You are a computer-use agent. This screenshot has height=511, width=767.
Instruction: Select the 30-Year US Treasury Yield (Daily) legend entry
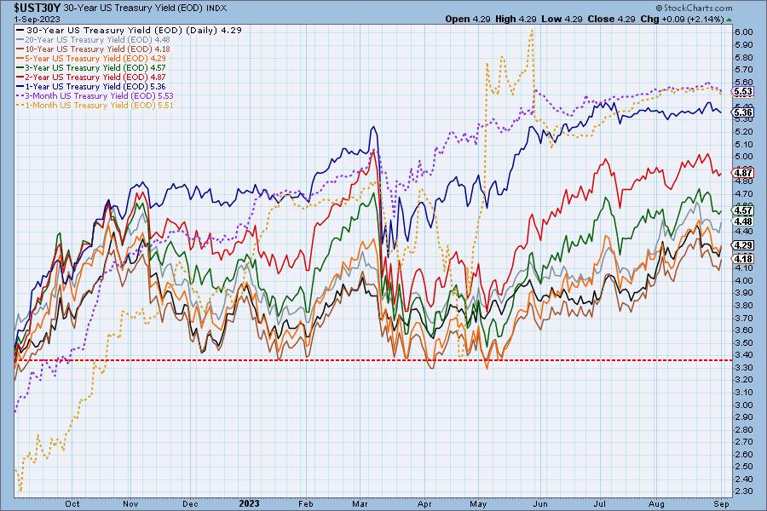coord(130,30)
